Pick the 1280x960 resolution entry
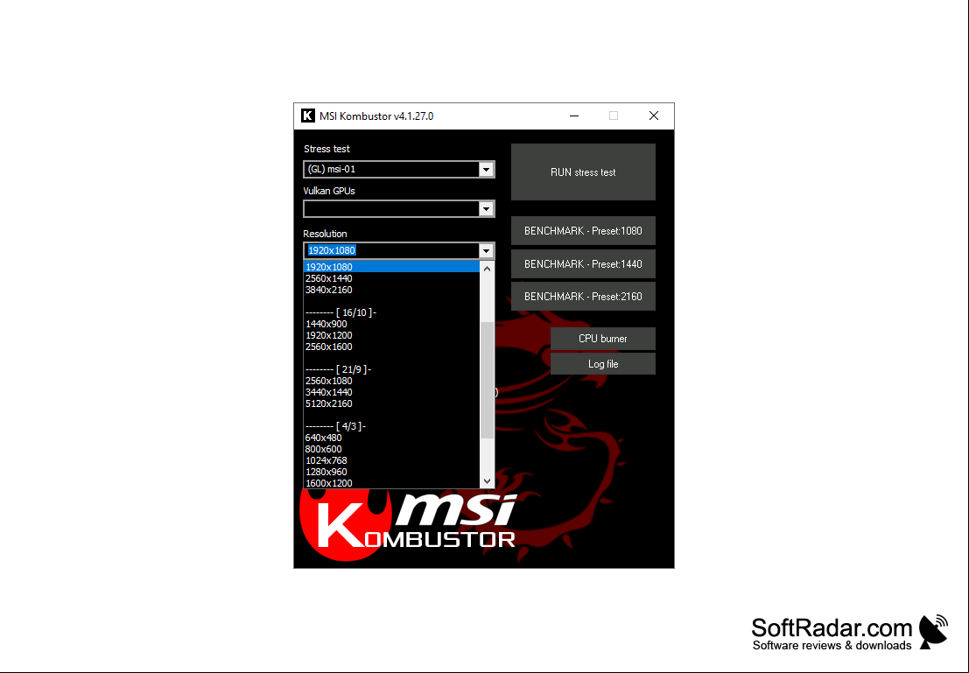The image size is (969, 673). coord(391,472)
